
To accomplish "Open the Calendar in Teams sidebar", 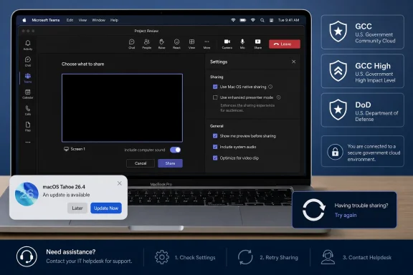I will (28, 94).
